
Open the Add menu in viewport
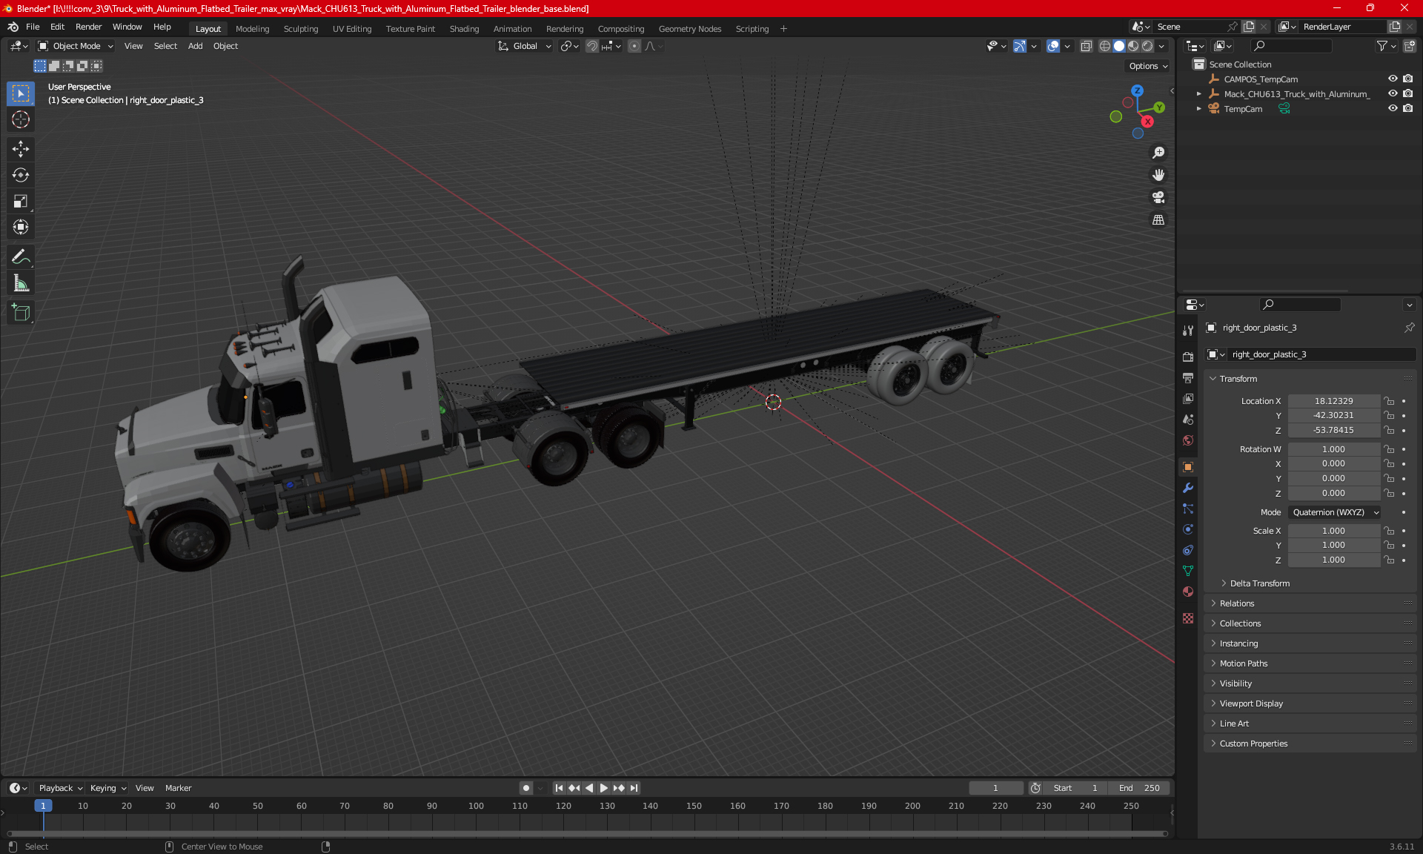coord(195,46)
